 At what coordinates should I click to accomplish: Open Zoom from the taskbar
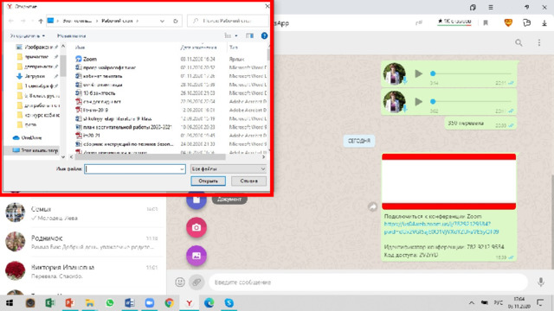pos(150,303)
